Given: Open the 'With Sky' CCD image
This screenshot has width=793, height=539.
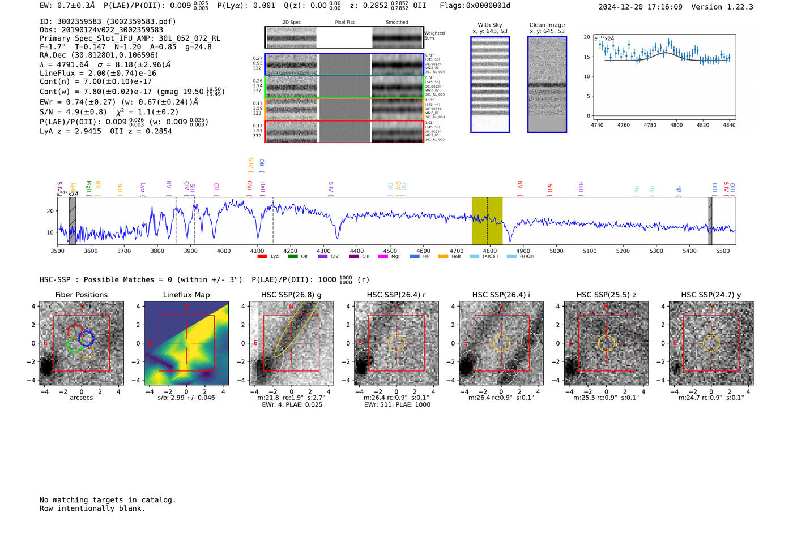Looking at the screenshot, I should [x=490, y=84].
